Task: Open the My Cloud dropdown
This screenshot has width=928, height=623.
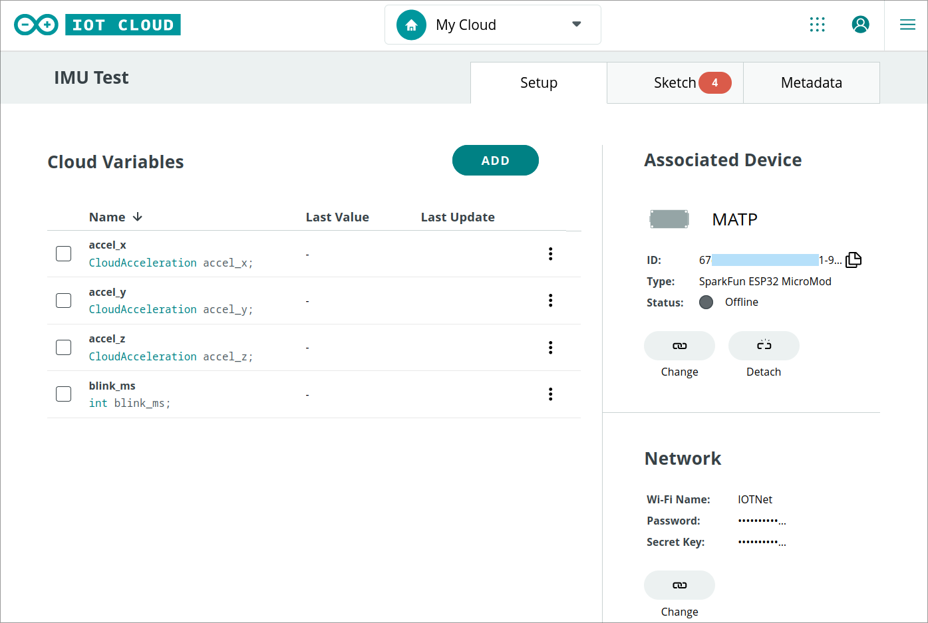Action: tap(575, 24)
